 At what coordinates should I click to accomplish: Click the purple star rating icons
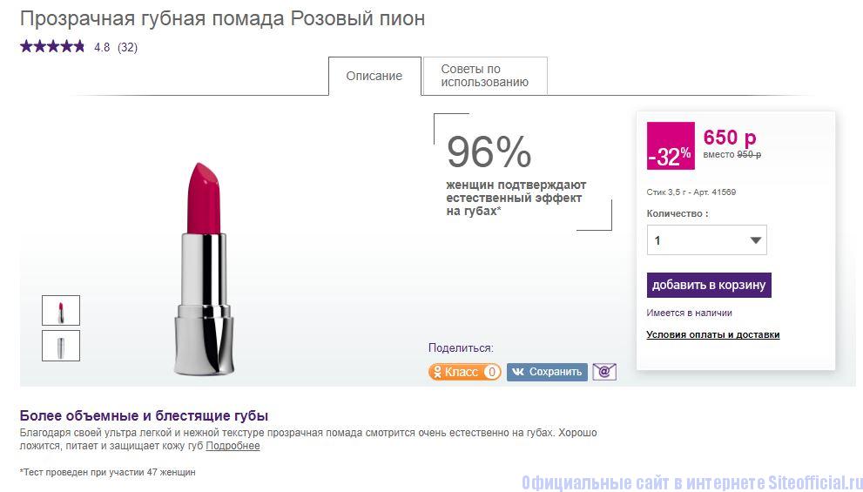(52, 46)
